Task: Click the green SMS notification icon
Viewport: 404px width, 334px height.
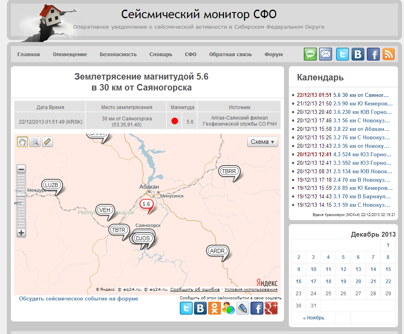Action: (x=310, y=54)
